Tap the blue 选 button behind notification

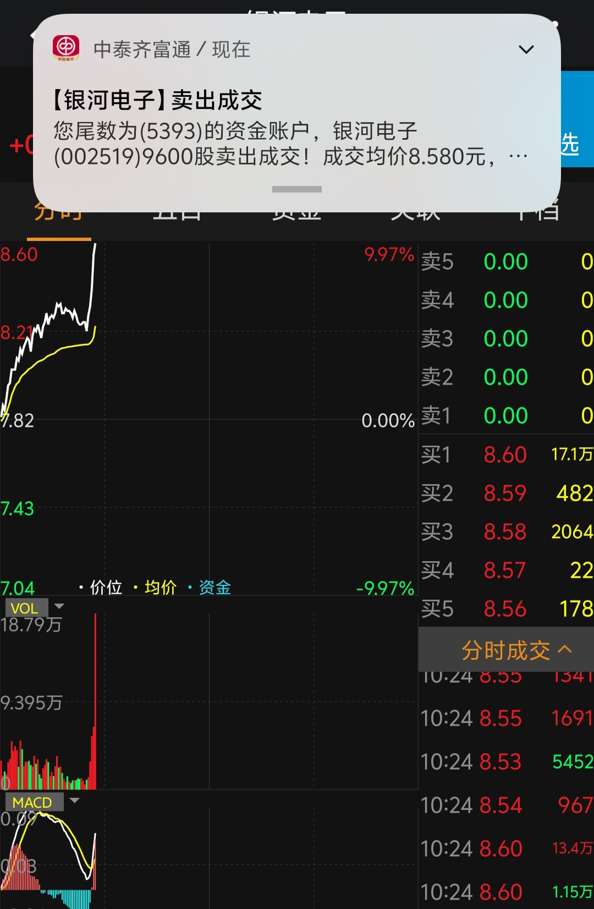(x=576, y=119)
